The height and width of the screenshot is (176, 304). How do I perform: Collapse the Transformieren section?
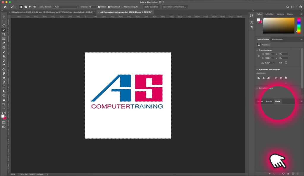click(257, 50)
